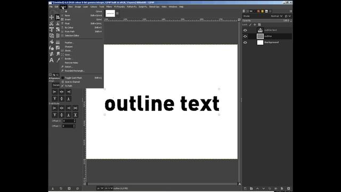Align right edges of target
This screenshot has width=341, height=192.
pyautogui.click(x=69, y=92)
